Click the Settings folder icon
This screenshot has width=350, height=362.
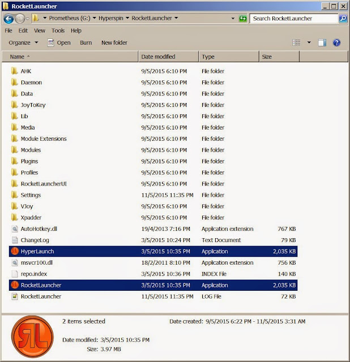coord(15,195)
